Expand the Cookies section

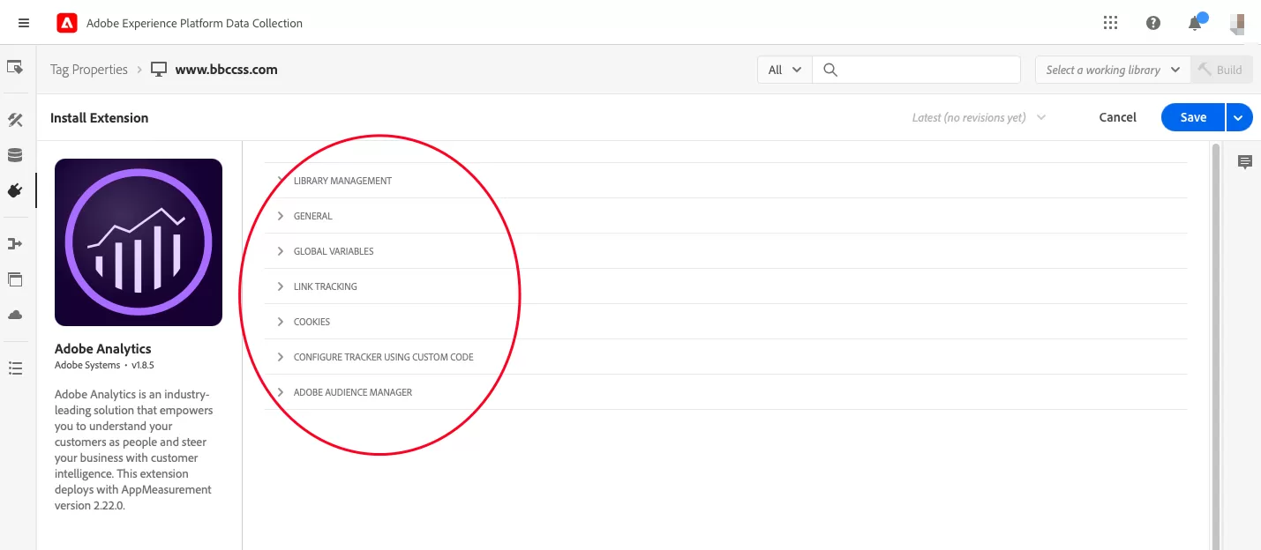point(726,322)
